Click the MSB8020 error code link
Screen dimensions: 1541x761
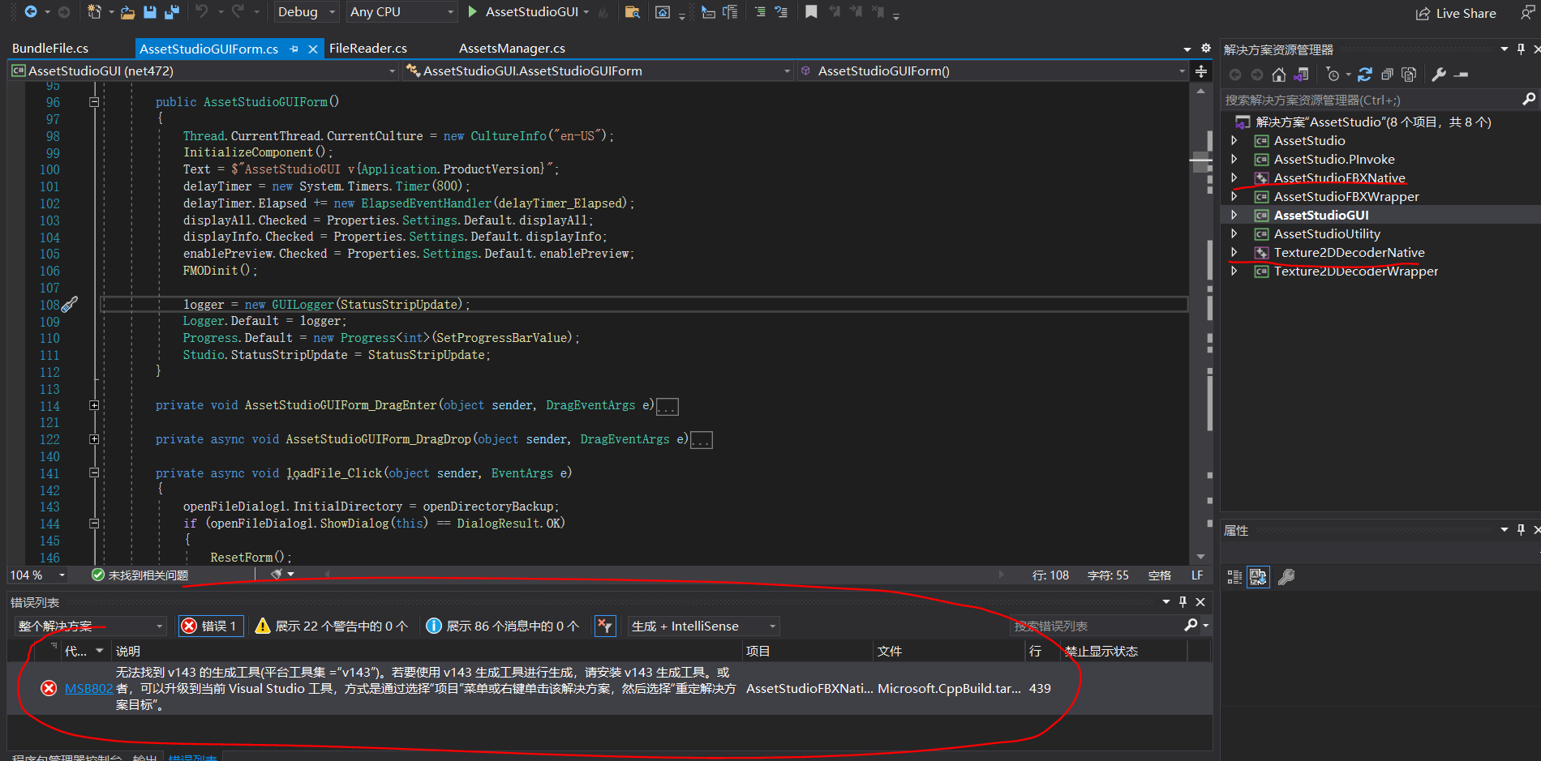(x=88, y=689)
